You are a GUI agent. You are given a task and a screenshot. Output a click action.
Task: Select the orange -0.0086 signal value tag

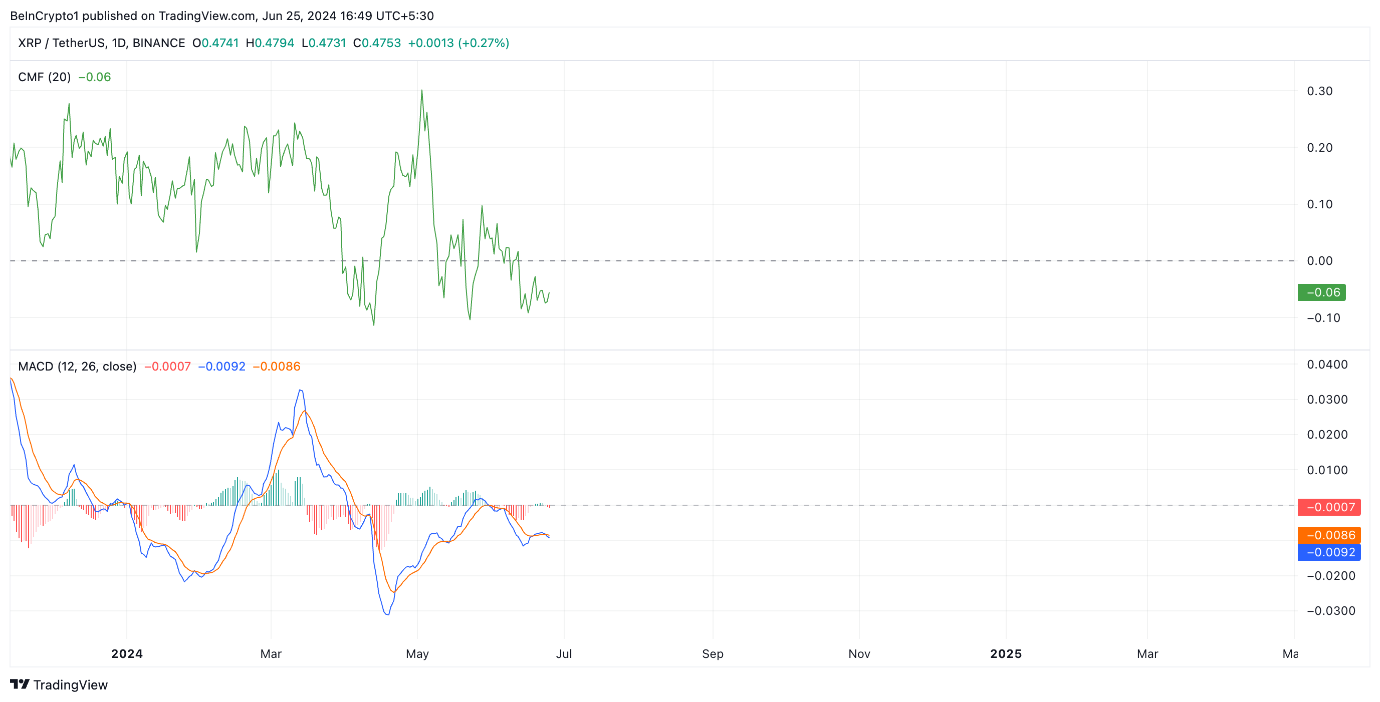[x=1328, y=535]
